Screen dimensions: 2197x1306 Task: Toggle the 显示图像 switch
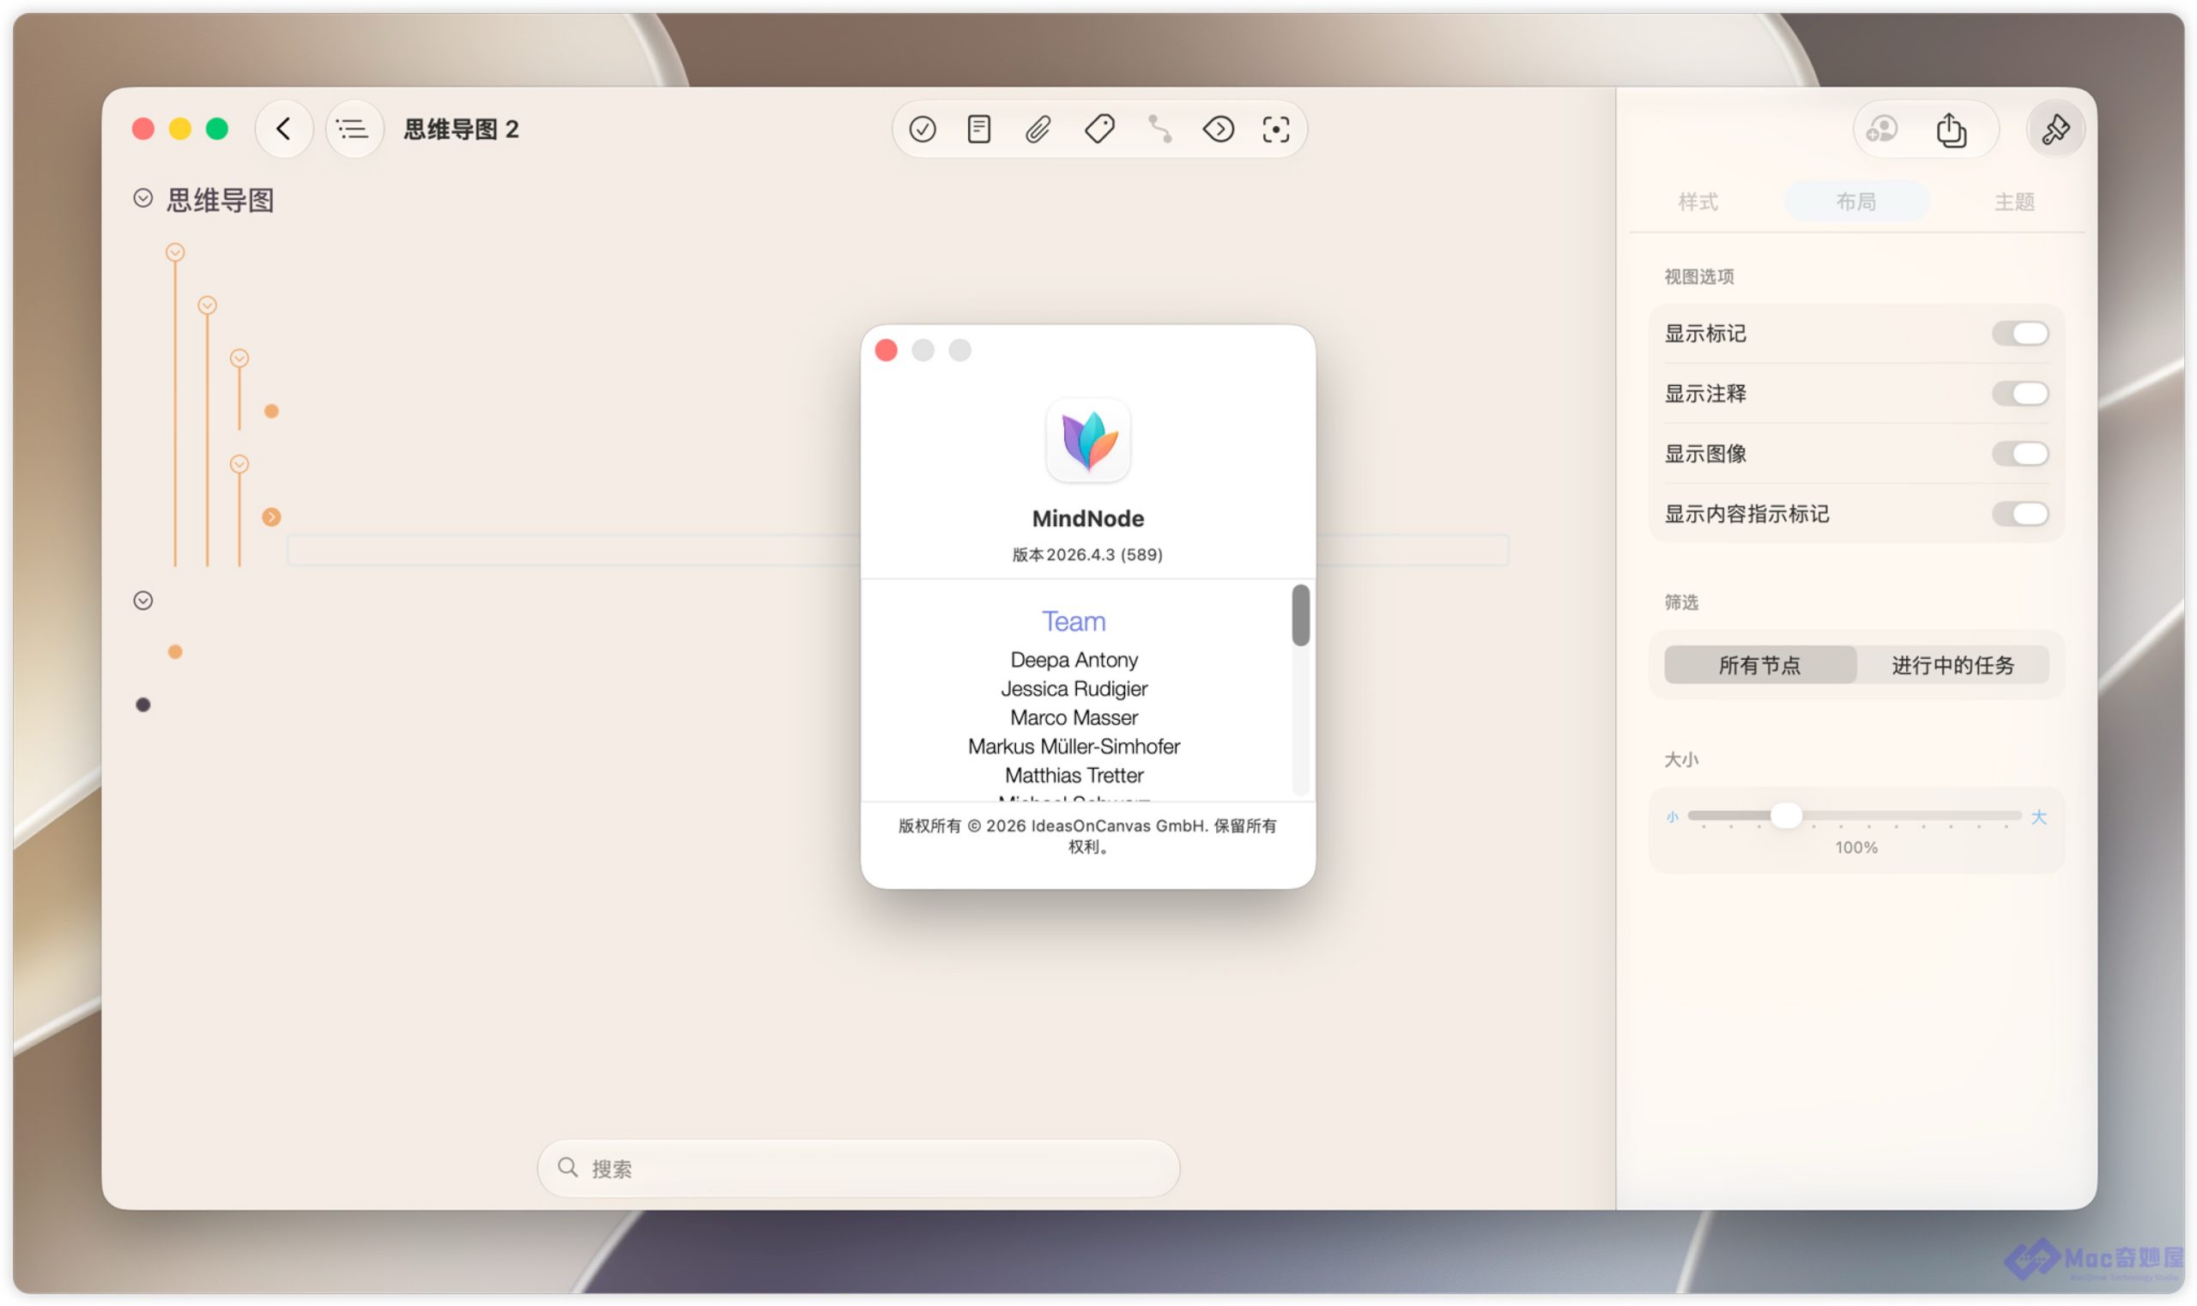click(x=2019, y=453)
